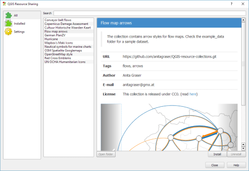Click the GitHub repository URL text

coord(170,56)
